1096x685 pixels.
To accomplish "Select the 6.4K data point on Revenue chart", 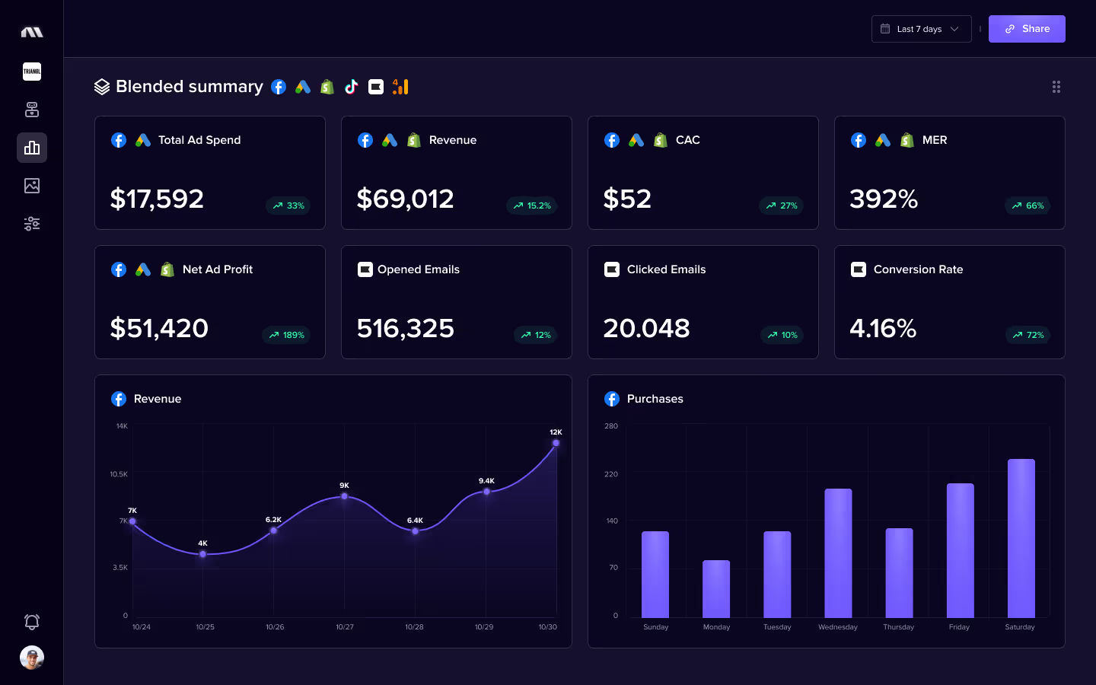I will [x=415, y=531].
